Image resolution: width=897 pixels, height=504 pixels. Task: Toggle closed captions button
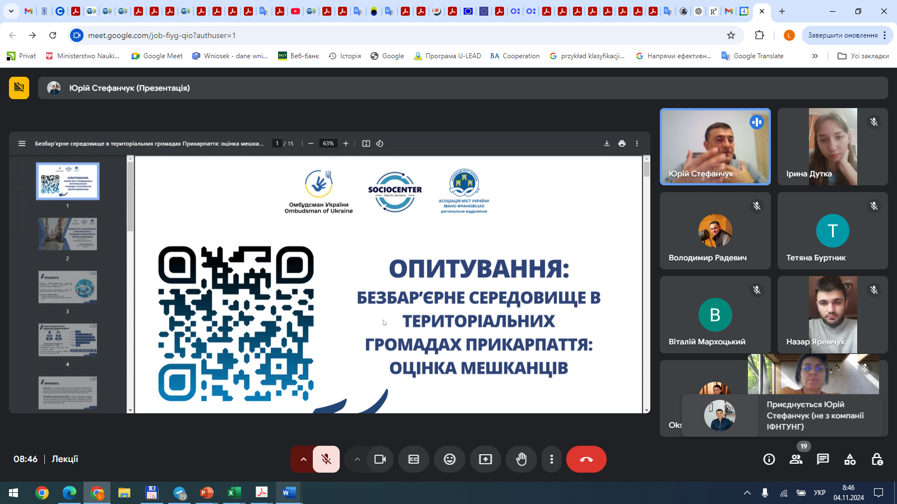pyautogui.click(x=414, y=459)
